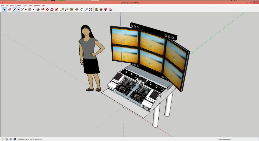This screenshot has height=141, width=259.
Task: Open the View menu
Action: (12, 5)
